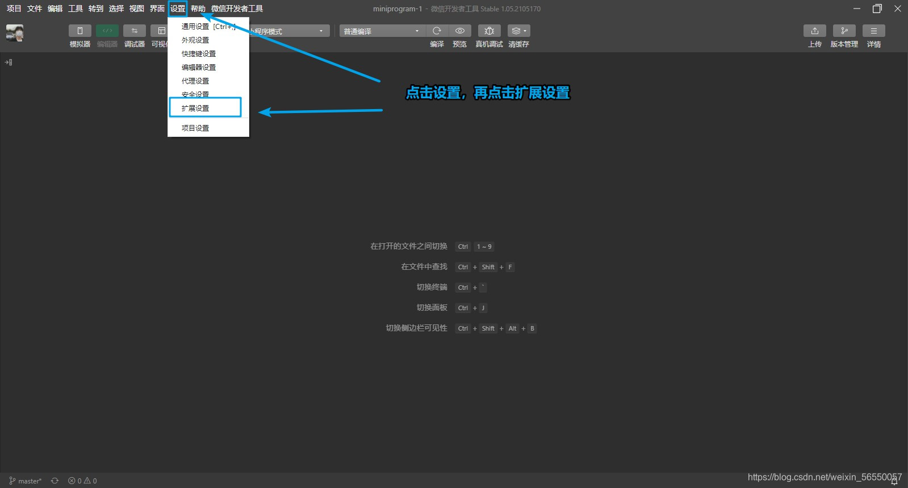Open the 微信开发者工具 menu
Screen dimensions: 908x488
237,9
